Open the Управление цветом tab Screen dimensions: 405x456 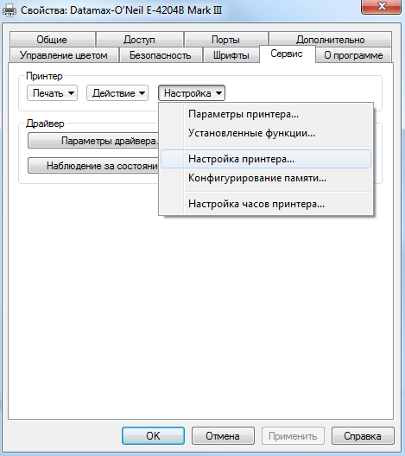pos(64,55)
